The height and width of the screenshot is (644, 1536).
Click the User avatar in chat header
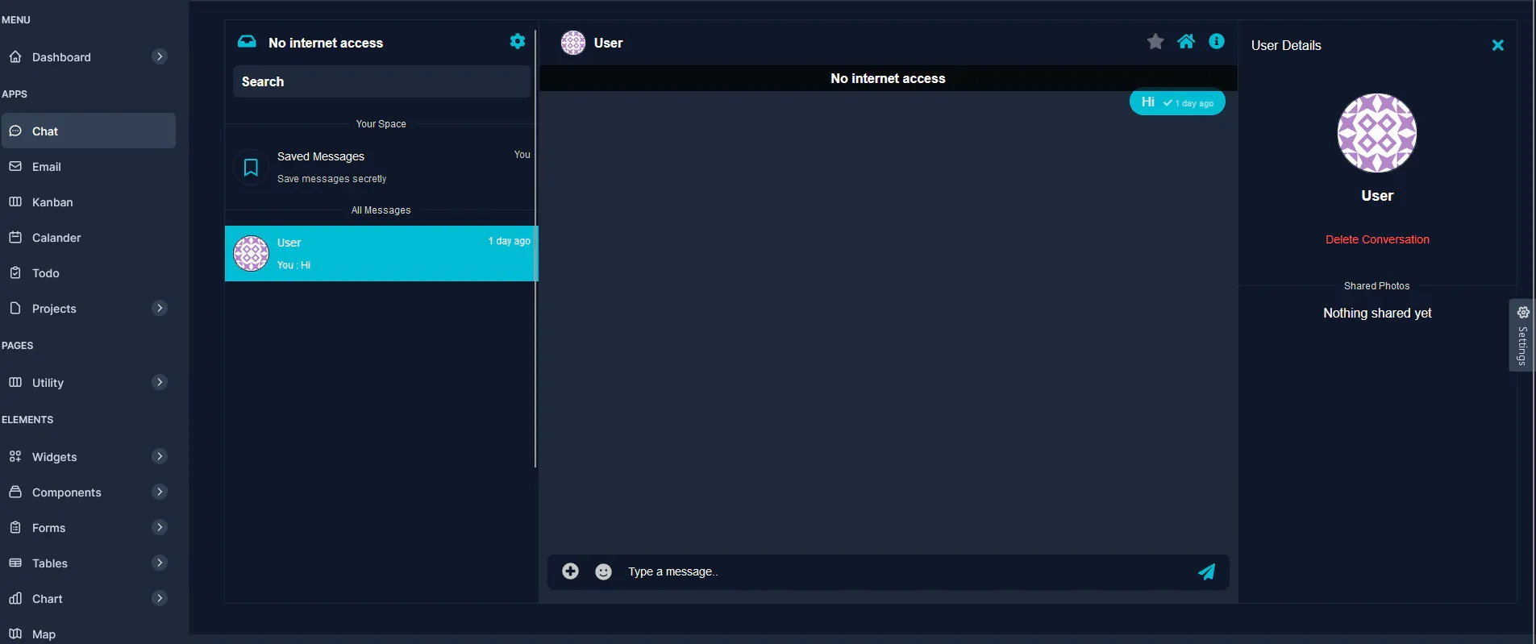coord(573,43)
